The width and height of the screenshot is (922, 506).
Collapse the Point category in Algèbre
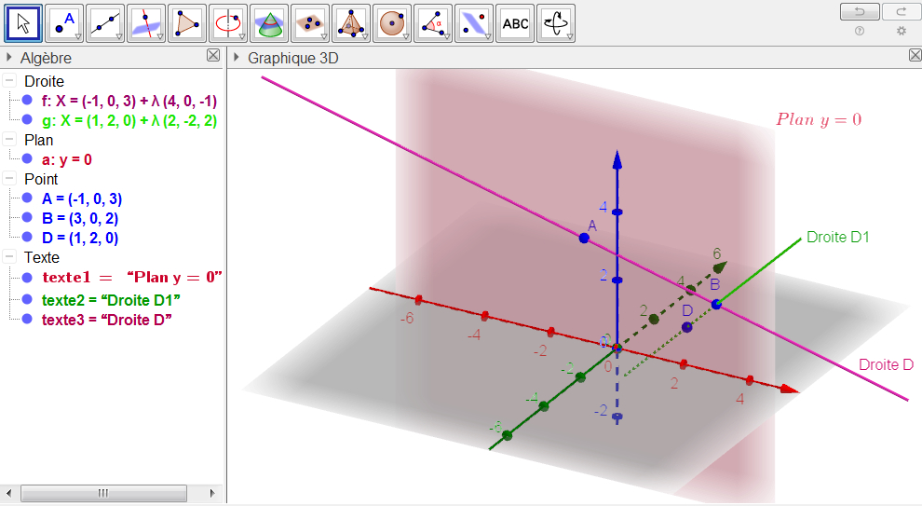click(9, 179)
